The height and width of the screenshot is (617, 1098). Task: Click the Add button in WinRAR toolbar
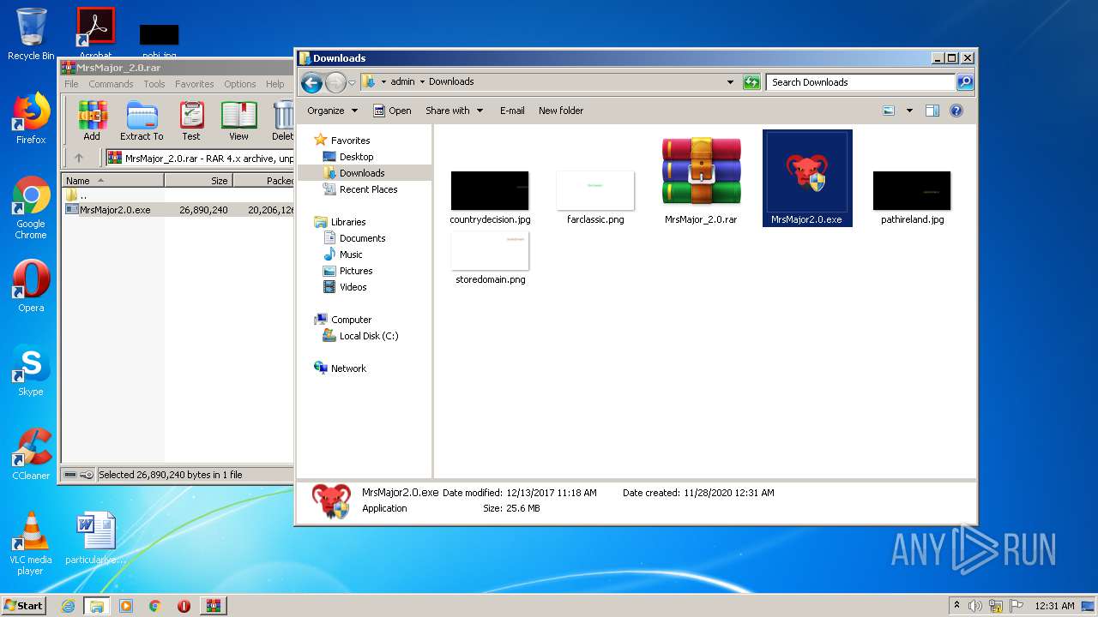tap(92, 121)
